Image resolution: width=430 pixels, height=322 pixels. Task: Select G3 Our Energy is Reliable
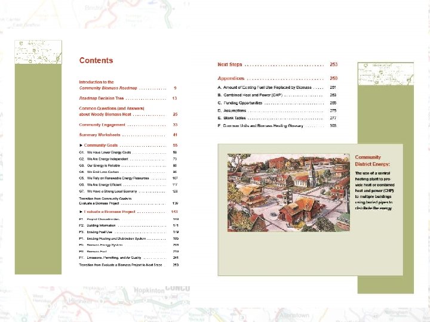click(128, 166)
